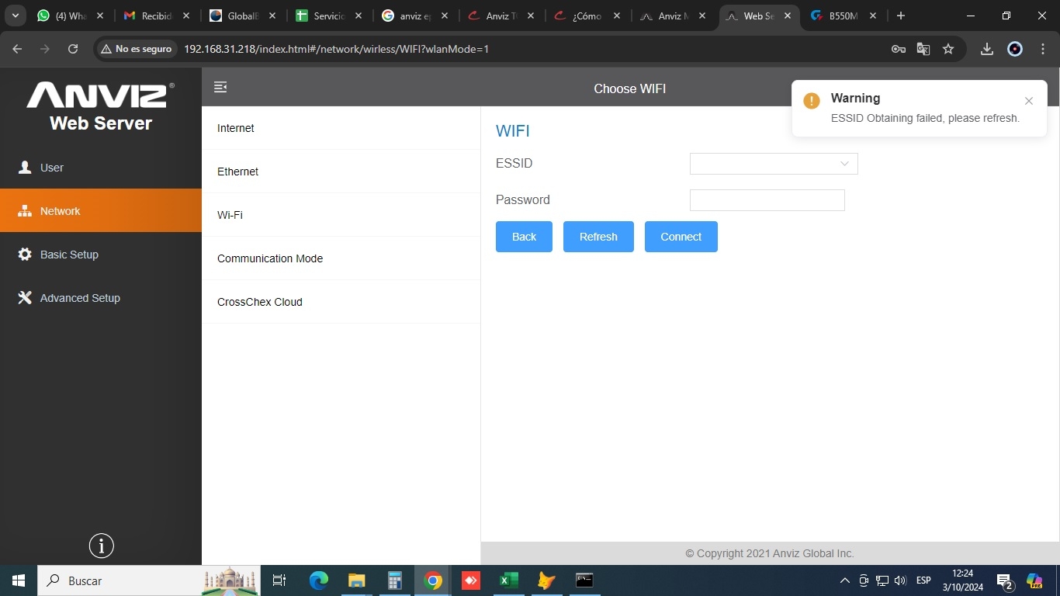
Task: Switch to the Servicio sheets tab
Action: click(x=327, y=16)
